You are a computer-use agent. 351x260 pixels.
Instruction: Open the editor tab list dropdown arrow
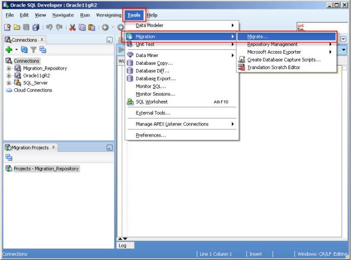coord(343,39)
